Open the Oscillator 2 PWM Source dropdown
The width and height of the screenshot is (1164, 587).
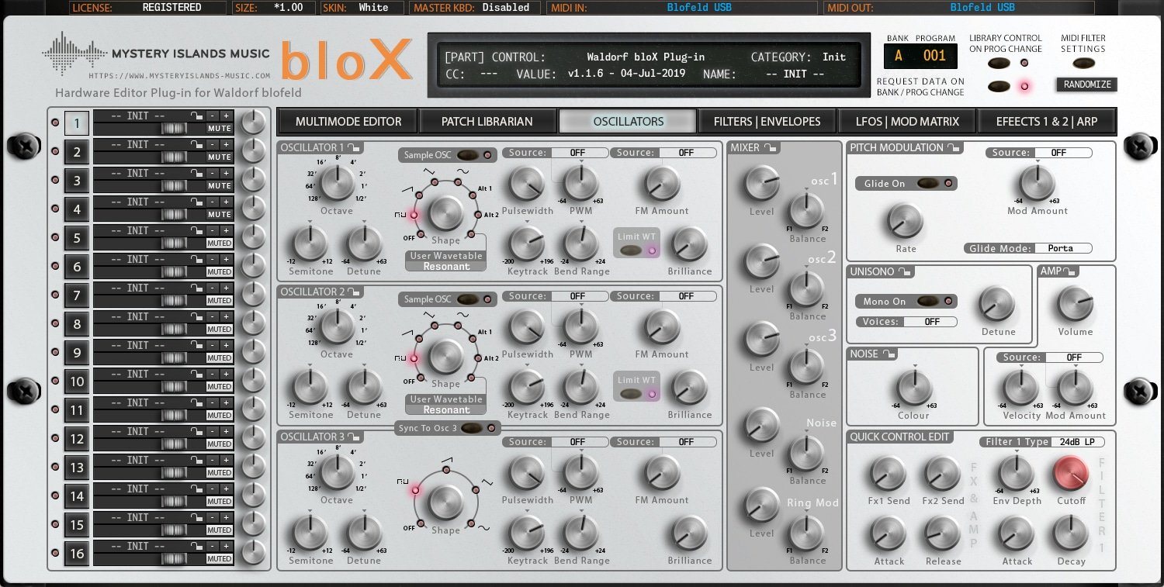click(x=579, y=296)
